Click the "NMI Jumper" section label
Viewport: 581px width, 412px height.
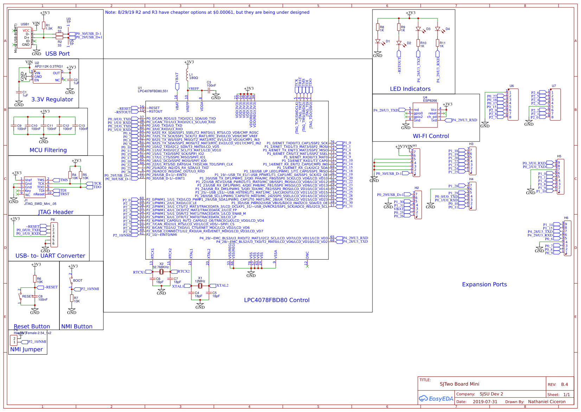pos(27,349)
